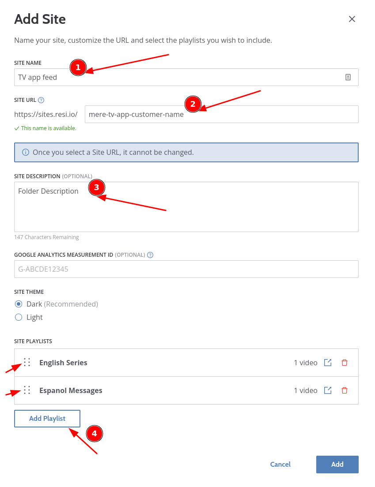Close the Add Site dialog
375x487 pixels.
(352, 19)
